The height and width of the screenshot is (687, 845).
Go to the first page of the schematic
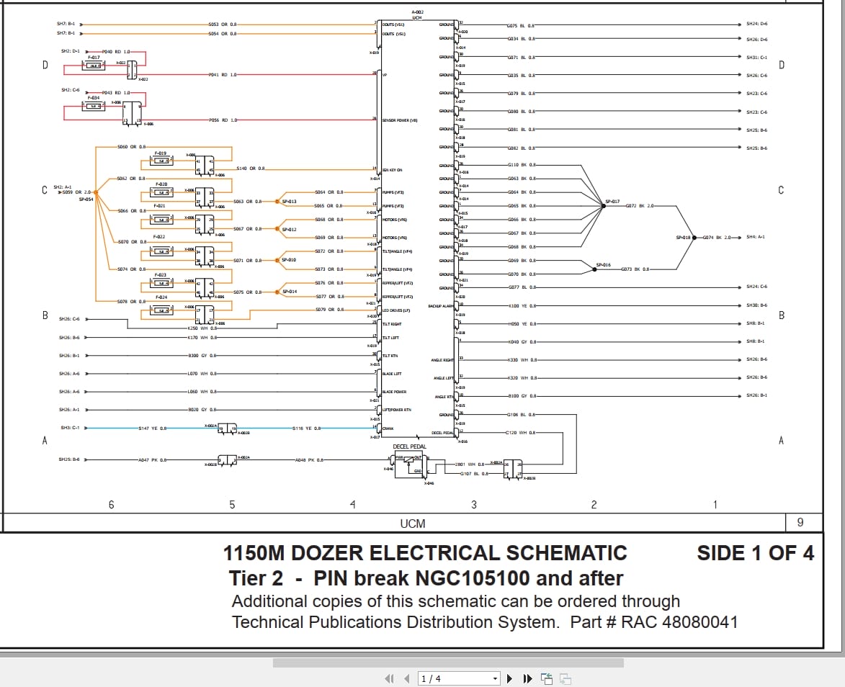pyautogui.click(x=388, y=678)
